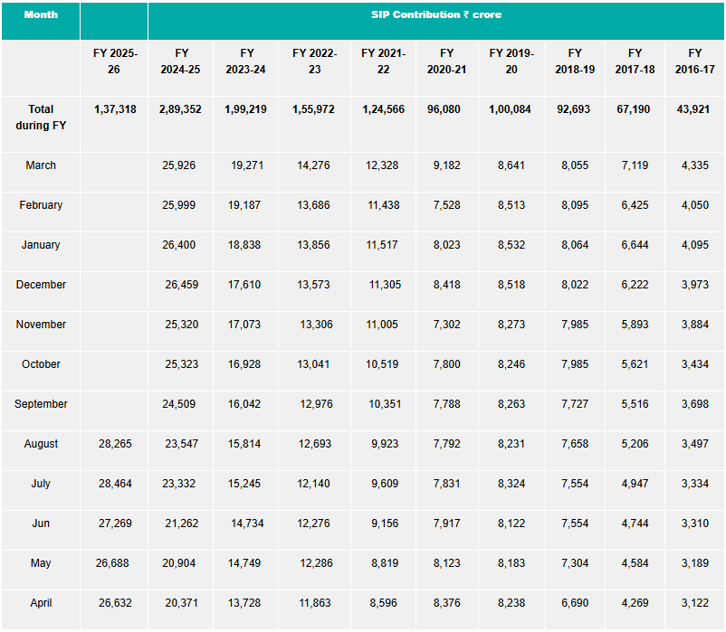Click the April row label

pyautogui.click(x=41, y=603)
